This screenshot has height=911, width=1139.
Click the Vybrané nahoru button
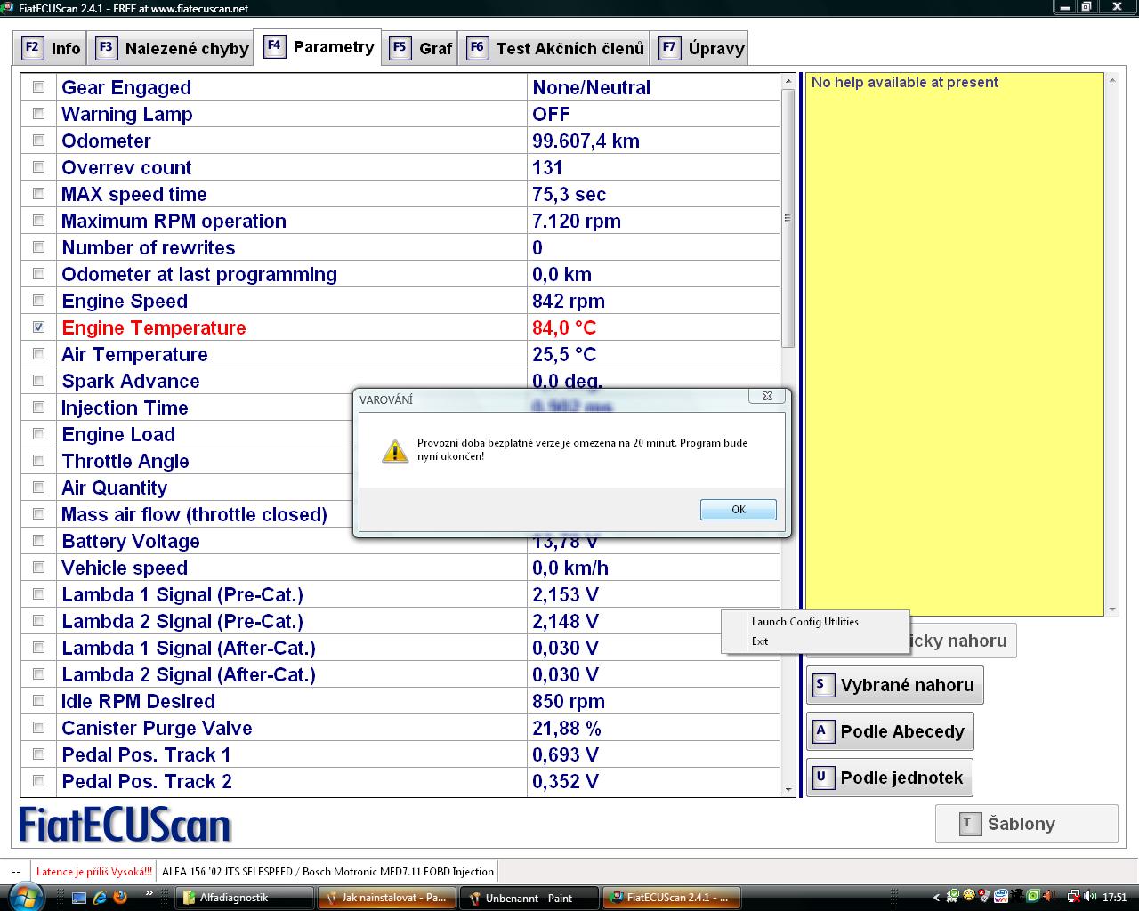click(x=894, y=685)
